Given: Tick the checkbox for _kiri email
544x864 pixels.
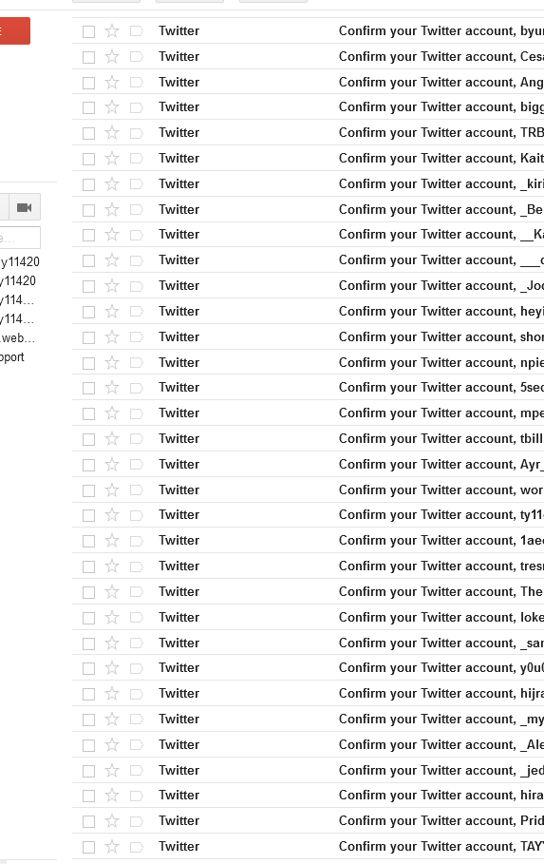Looking at the screenshot, I should (88, 184).
